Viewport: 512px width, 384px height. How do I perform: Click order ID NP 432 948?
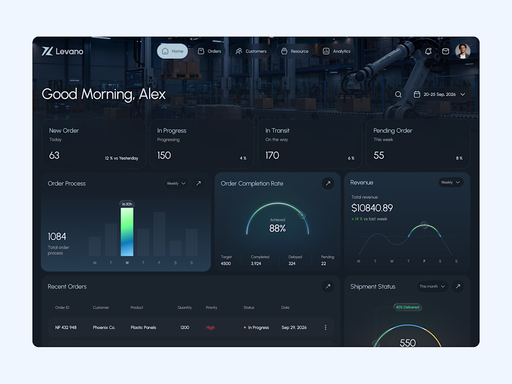[66, 328]
